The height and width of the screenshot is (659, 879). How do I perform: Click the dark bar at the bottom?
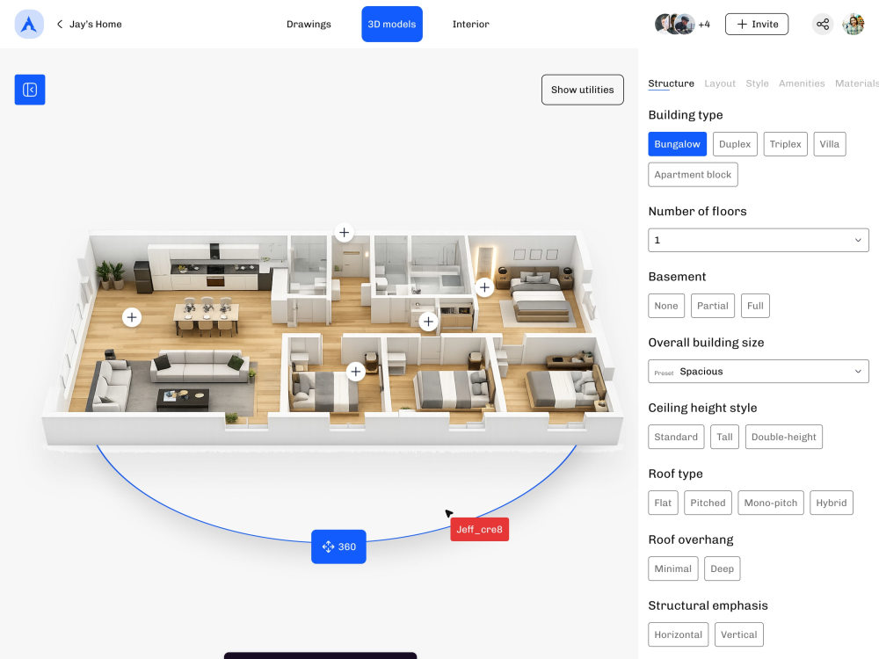(x=320, y=655)
